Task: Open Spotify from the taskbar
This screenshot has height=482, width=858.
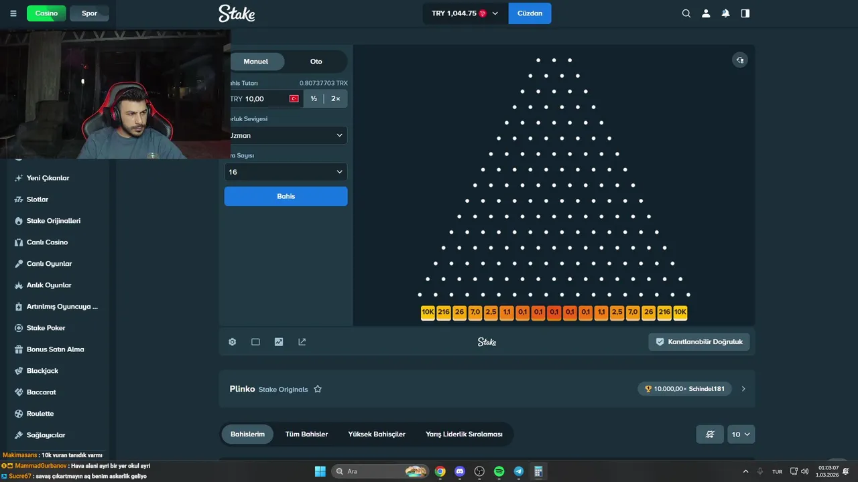Action: click(x=499, y=471)
